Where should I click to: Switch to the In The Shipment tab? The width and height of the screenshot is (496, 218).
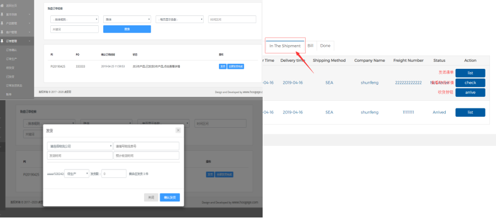pyautogui.click(x=285, y=46)
